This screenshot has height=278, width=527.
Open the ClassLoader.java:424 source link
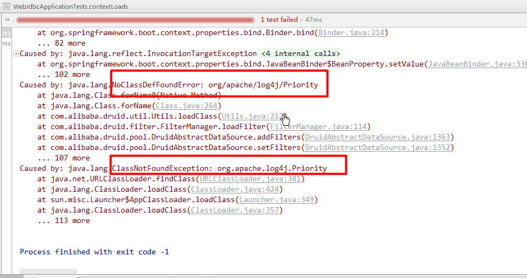(234, 190)
